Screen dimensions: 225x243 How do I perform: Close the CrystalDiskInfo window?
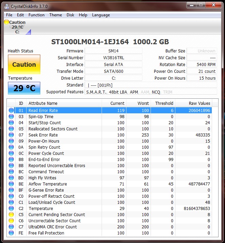[213, 5]
